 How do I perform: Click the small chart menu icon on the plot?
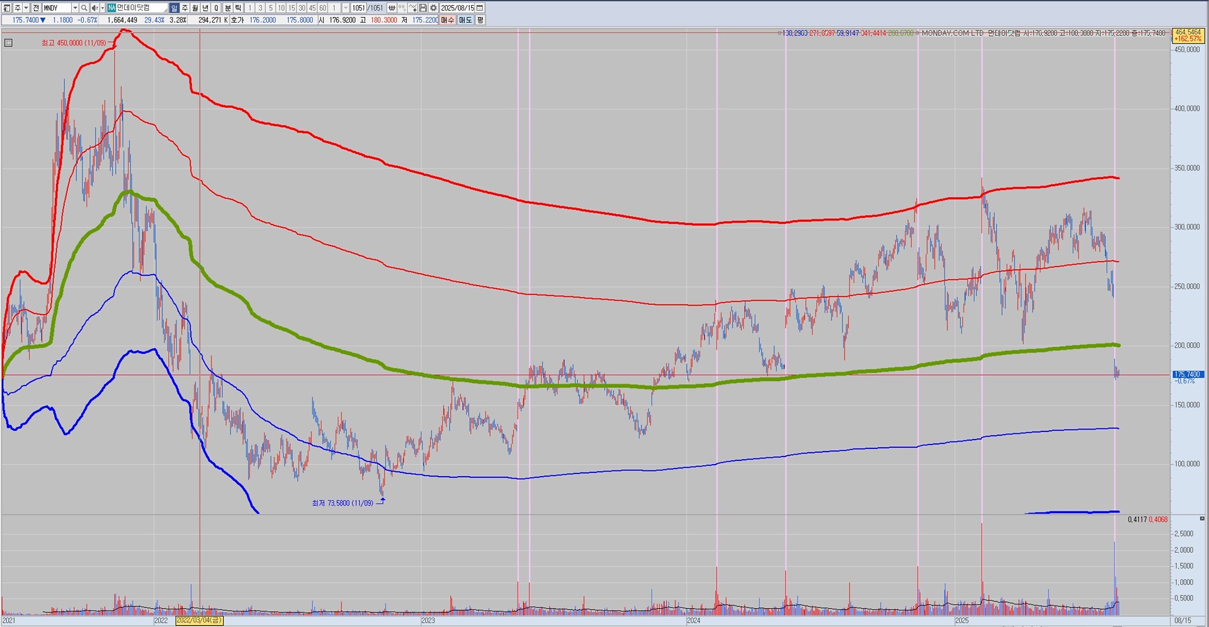[8, 43]
